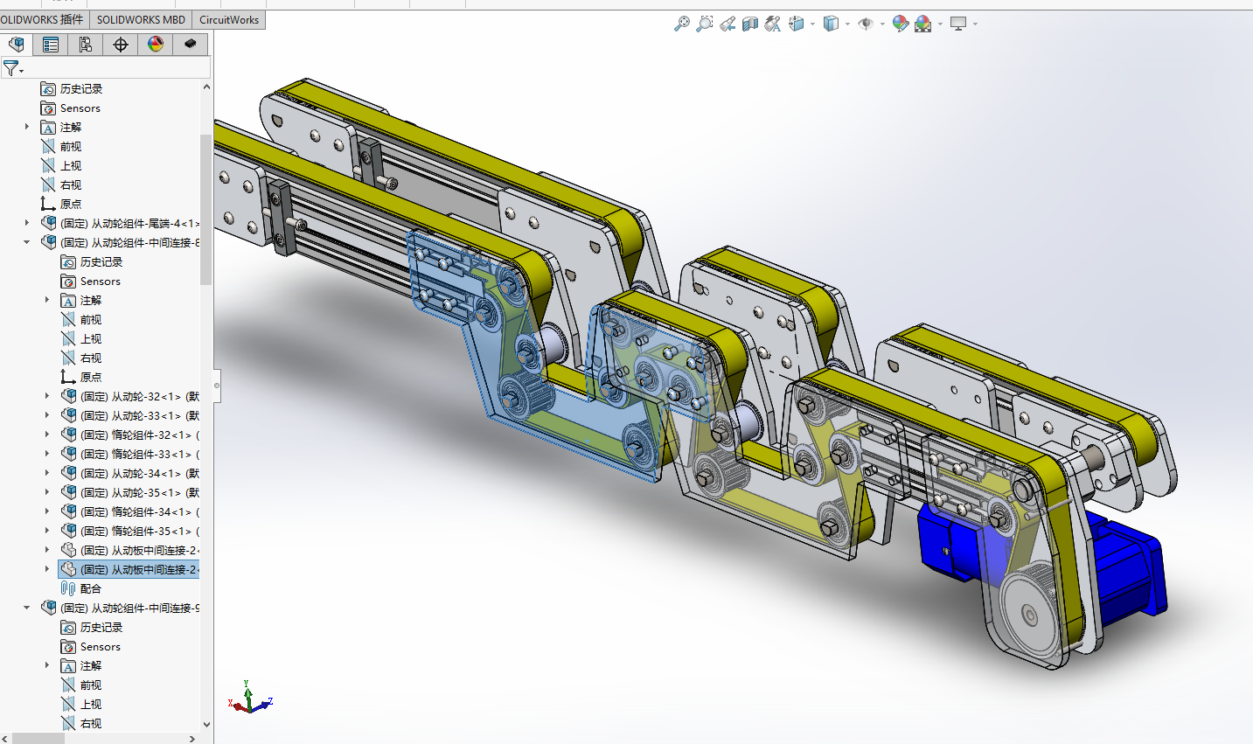The height and width of the screenshot is (744, 1253).
Task: Click the Edit Appearance icon
Action: click(901, 24)
